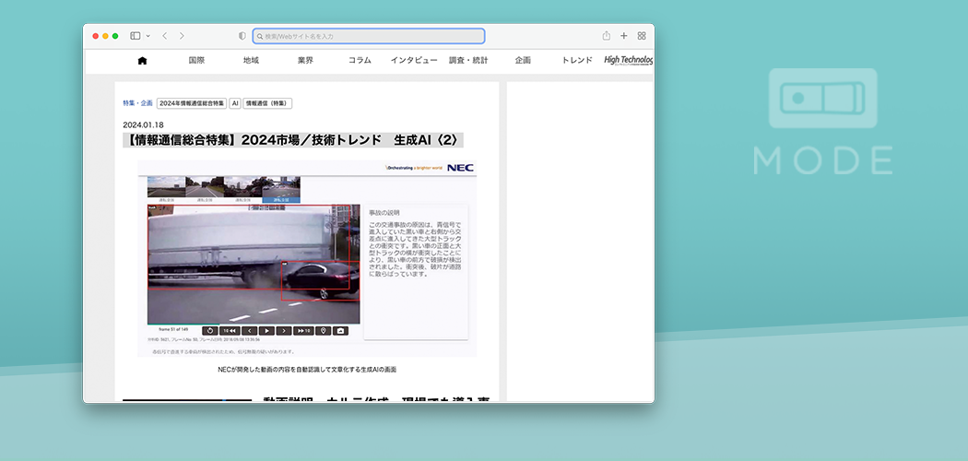The image size is (968, 461).
Task: Select 業界 in the navigation bar
Action: pos(305,61)
